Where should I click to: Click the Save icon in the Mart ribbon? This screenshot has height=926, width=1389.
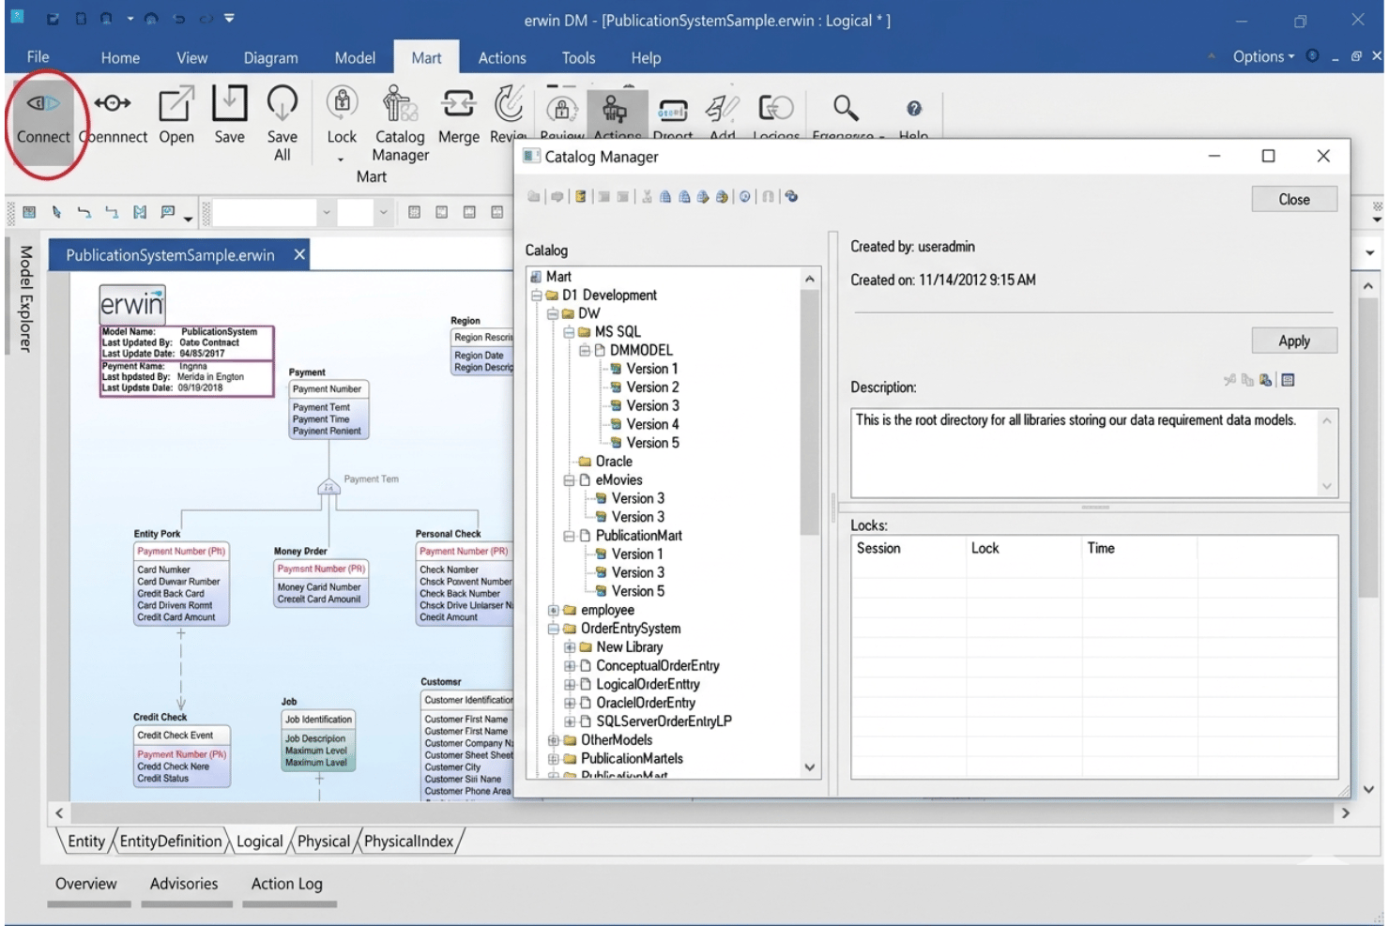coord(229,103)
